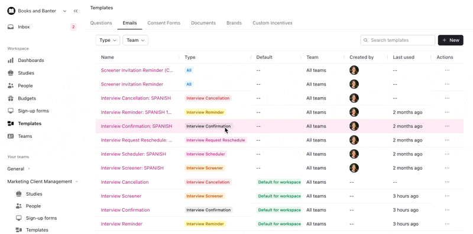473x234 pixels.
Task: Sort by the Last used column header
Action: pyautogui.click(x=403, y=57)
